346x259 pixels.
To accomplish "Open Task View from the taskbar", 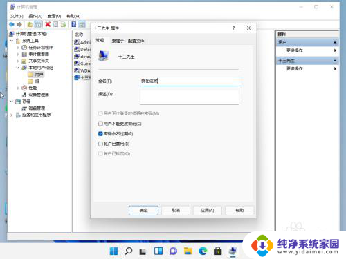I will (x=143, y=251).
